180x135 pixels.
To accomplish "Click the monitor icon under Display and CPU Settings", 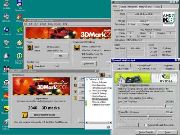I will (77, 48).
